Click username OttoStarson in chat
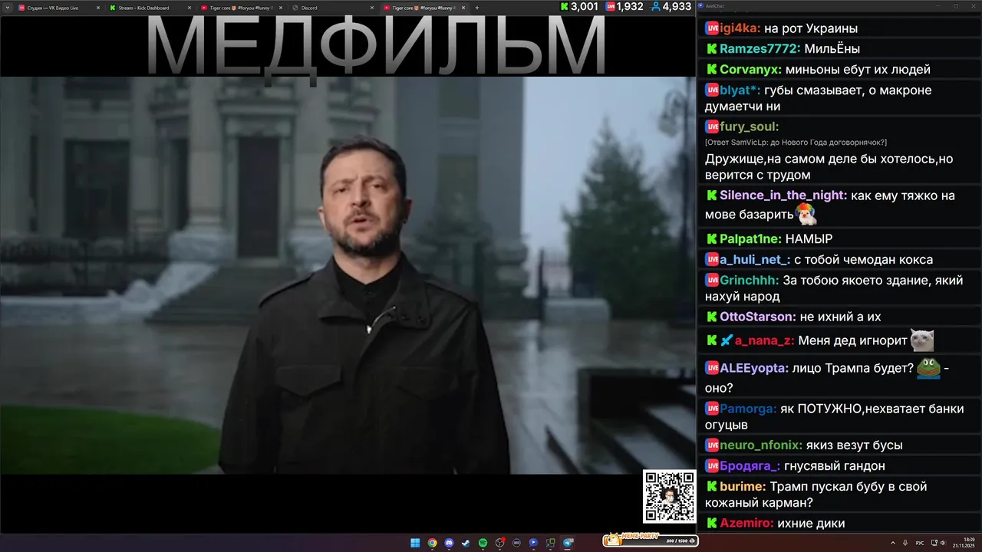 [x=758, y=317]
